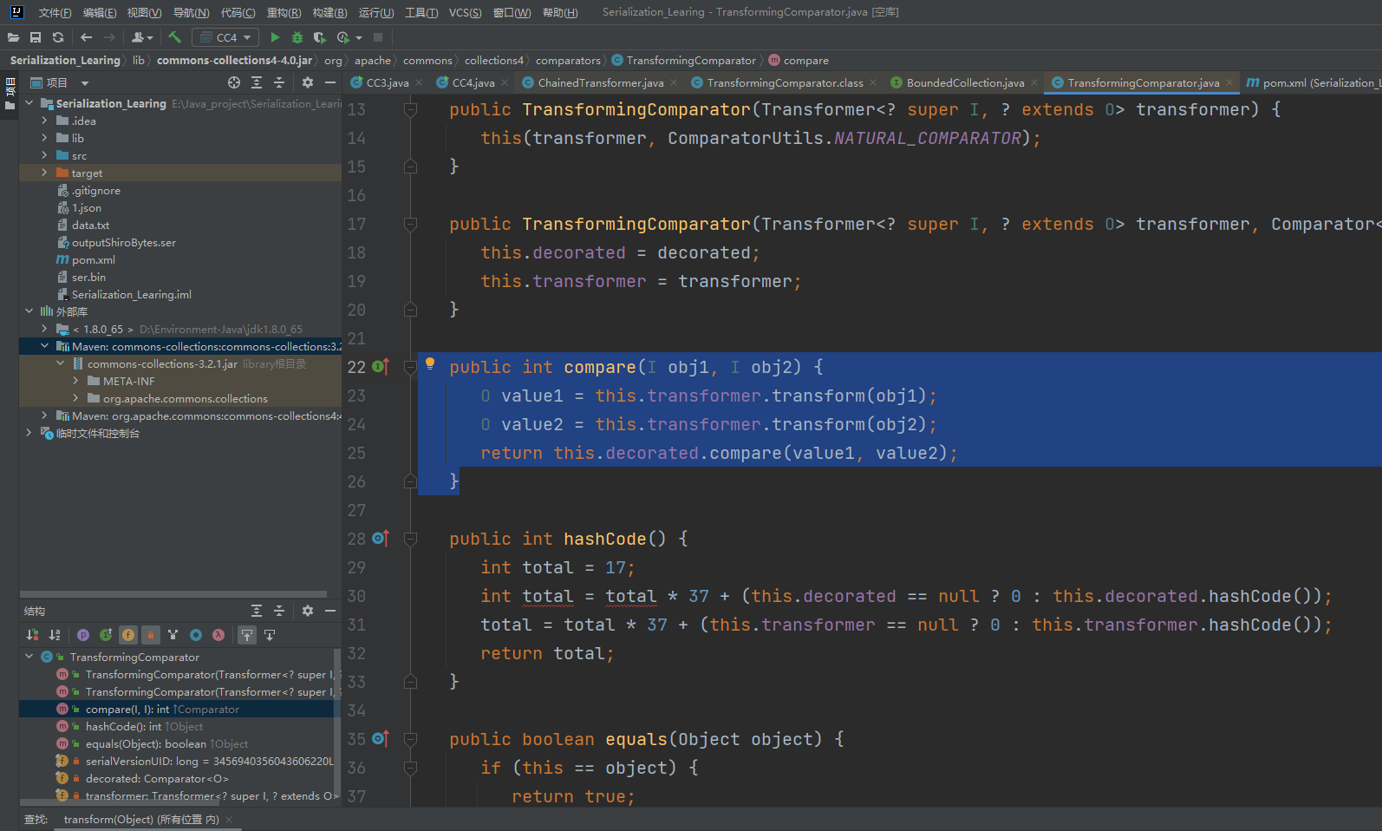1382x831 pixels.
Task: Click the Select Opened File target icon
Action: click(234, 82)
